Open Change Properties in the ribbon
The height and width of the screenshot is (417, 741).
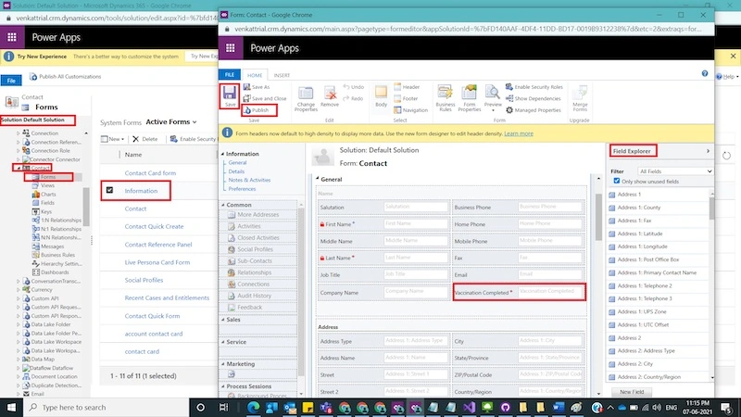click(306, 98)
